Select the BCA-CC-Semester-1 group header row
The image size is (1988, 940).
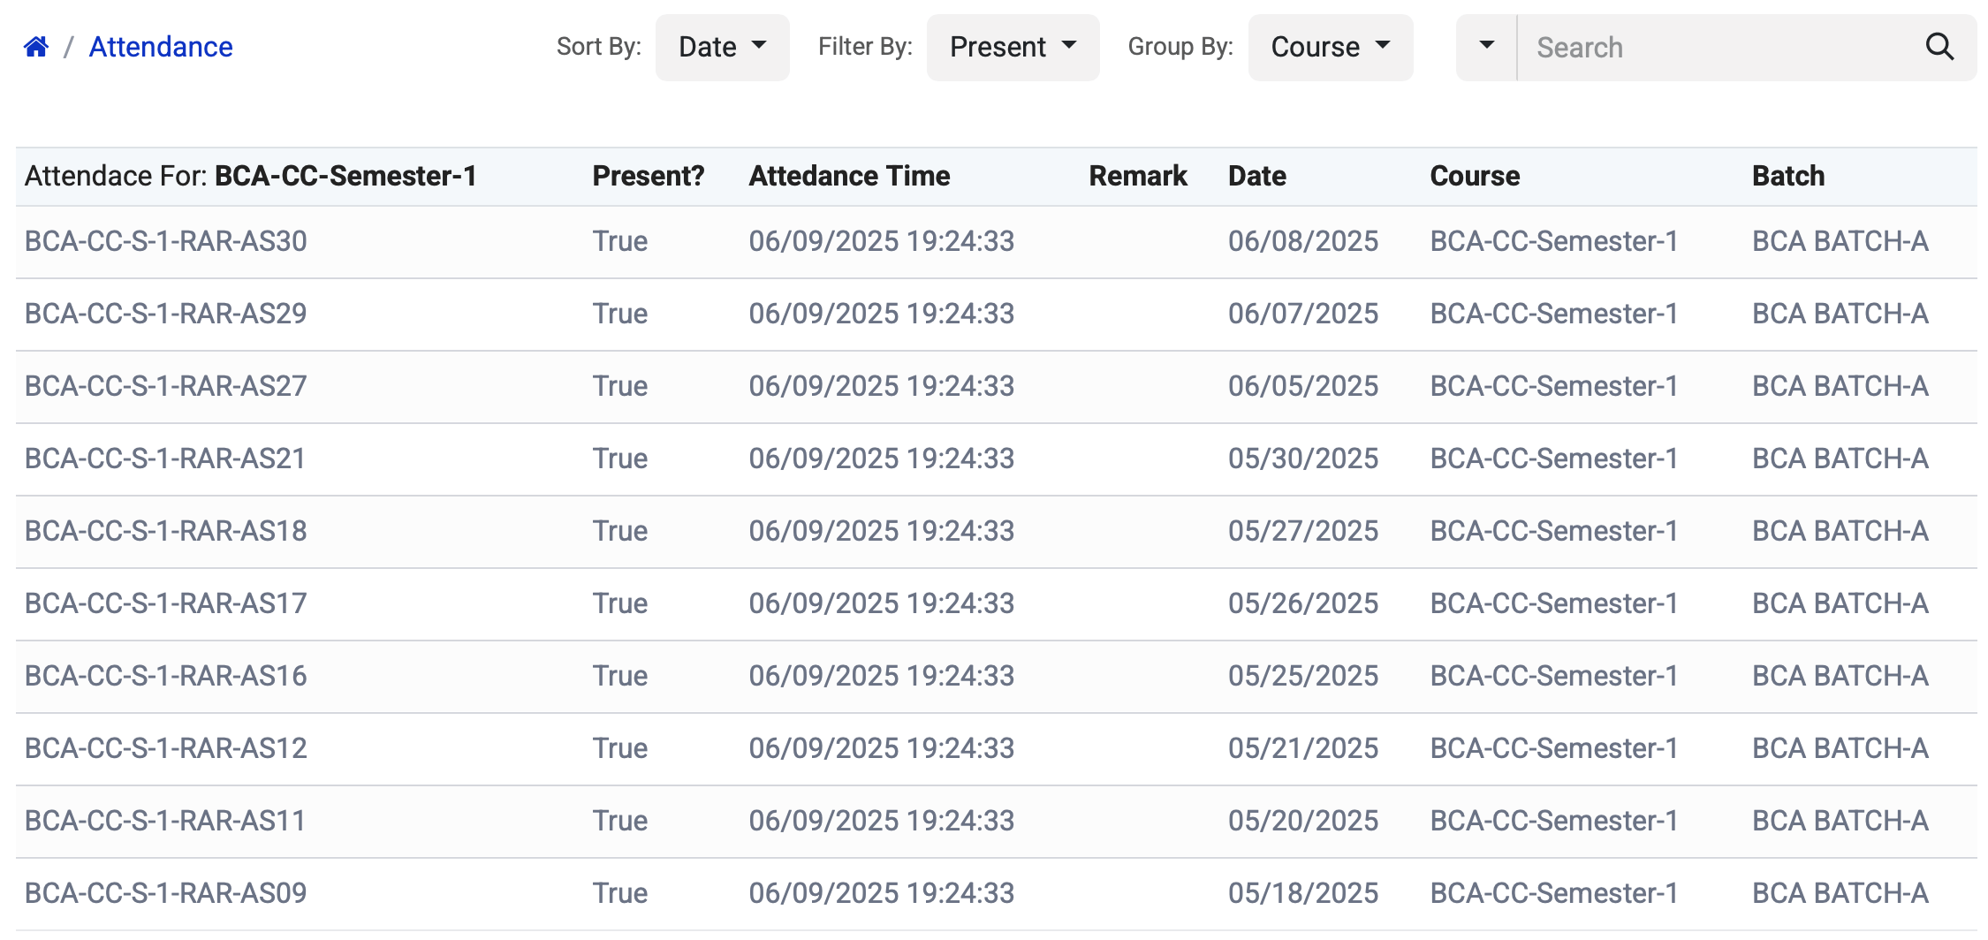pos(252,176)
